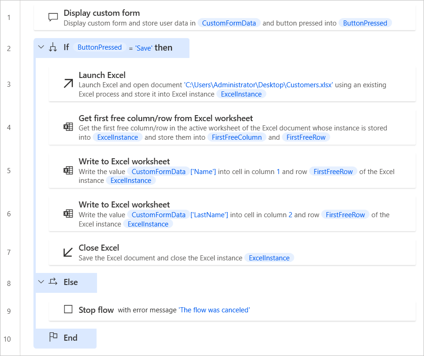Click the first Write to Excel worksheet icon

coord(68,170)
